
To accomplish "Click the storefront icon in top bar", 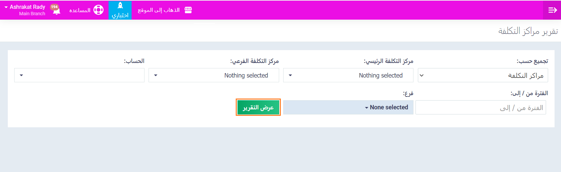I will (x=188, y=10).
